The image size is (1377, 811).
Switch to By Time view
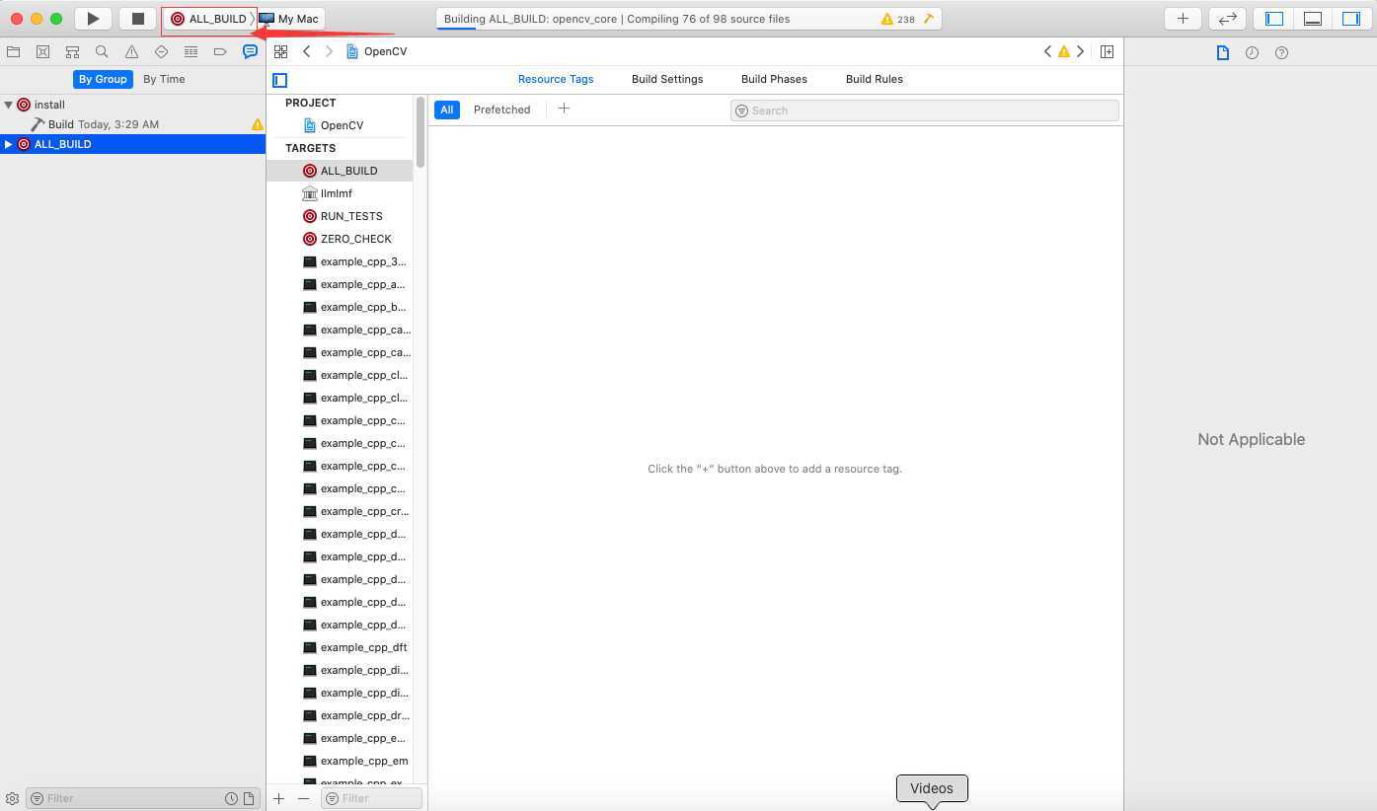tap(164, 79)
